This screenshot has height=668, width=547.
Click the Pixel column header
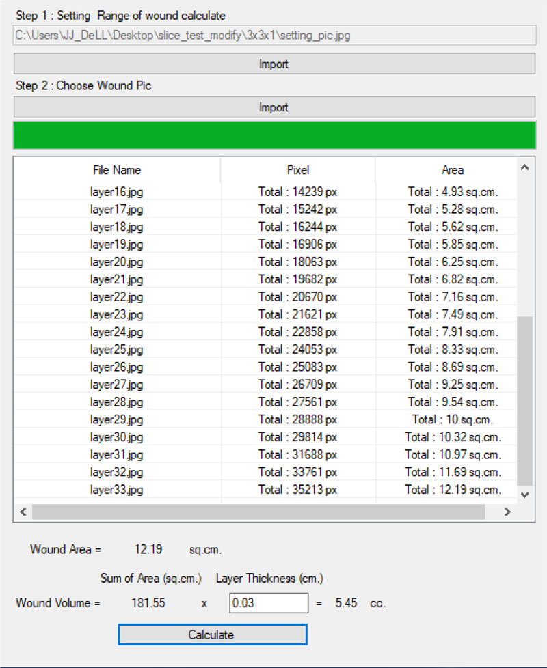(297, 170)
